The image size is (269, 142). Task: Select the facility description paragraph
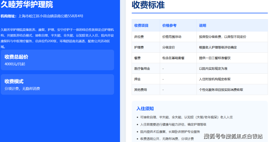tap(57, 38)
